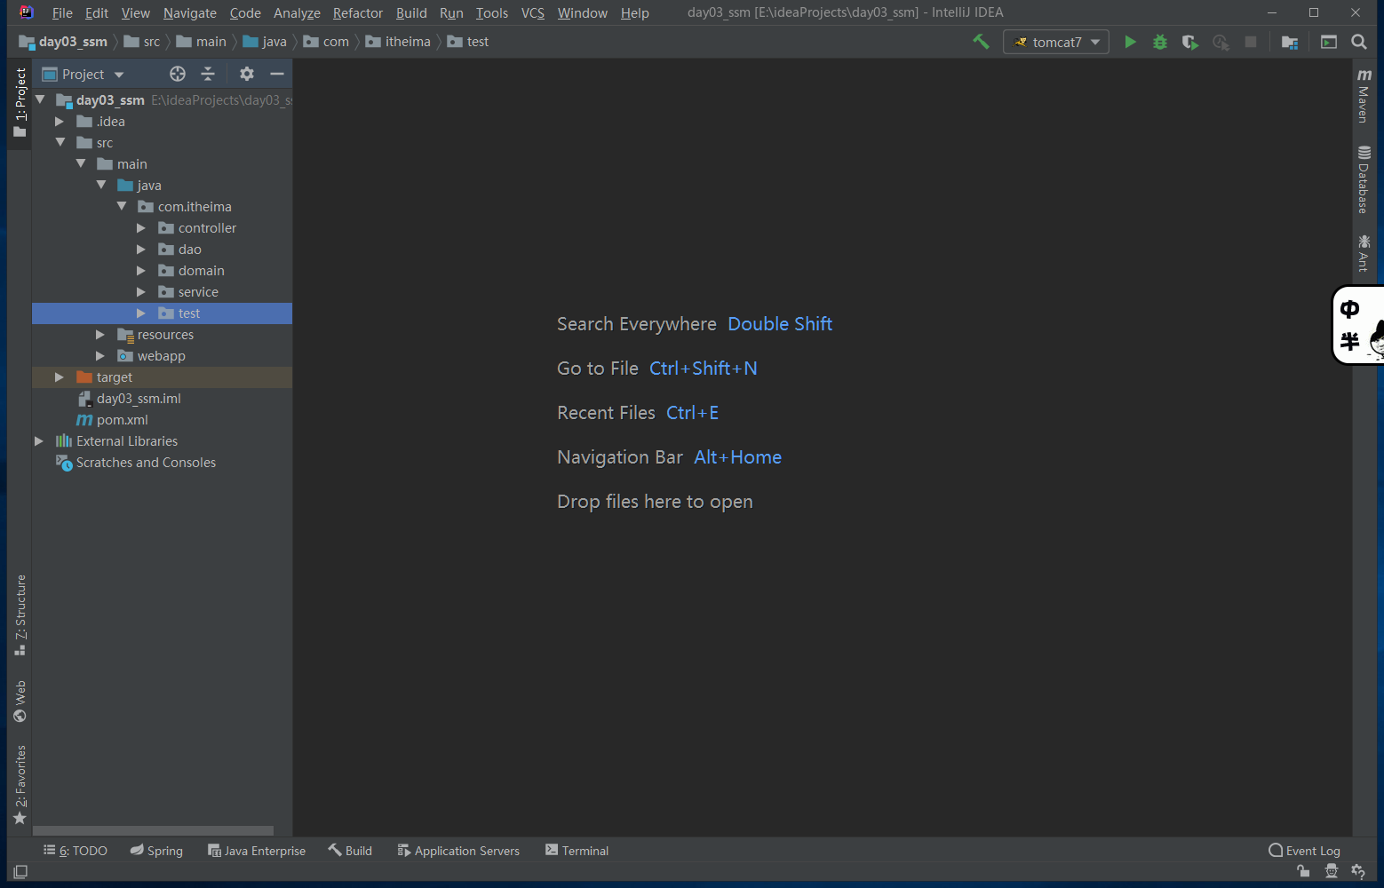Open the VCS menu

pos(533,13)
